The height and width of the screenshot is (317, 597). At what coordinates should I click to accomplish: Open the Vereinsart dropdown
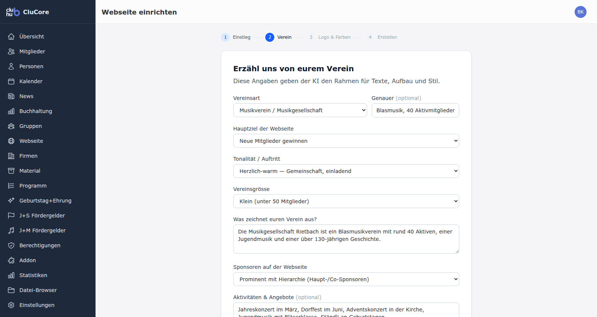[300, 110]
